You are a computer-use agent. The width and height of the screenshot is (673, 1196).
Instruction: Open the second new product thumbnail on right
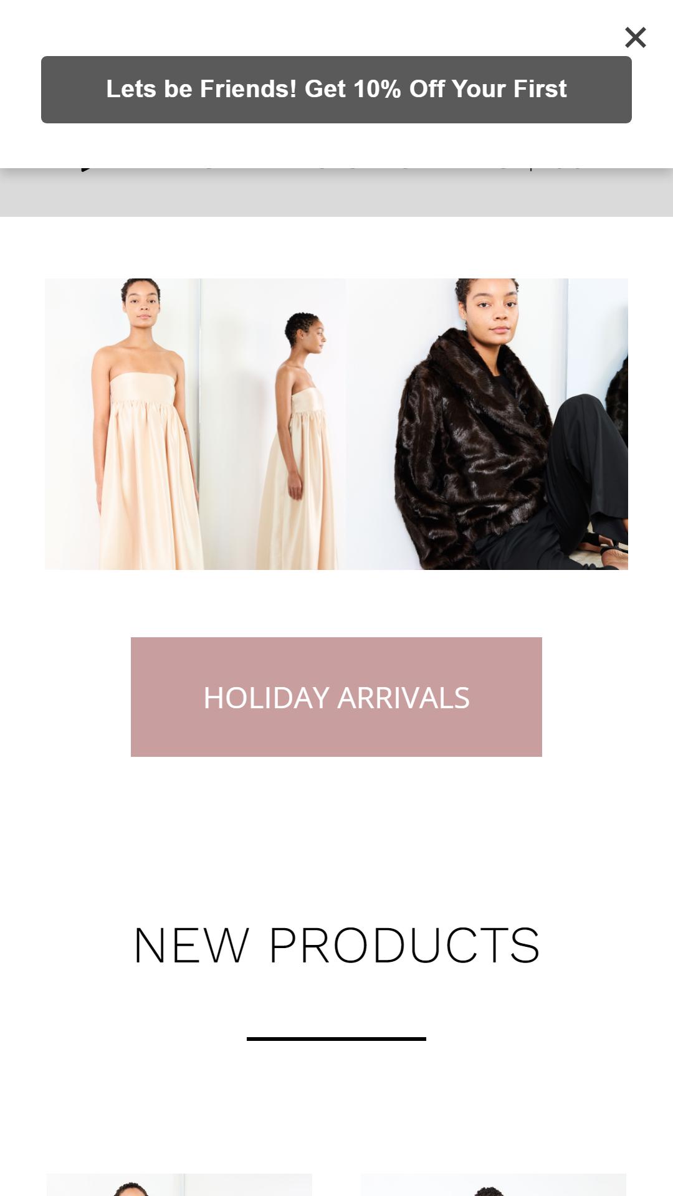click(x=494, y=1185)
